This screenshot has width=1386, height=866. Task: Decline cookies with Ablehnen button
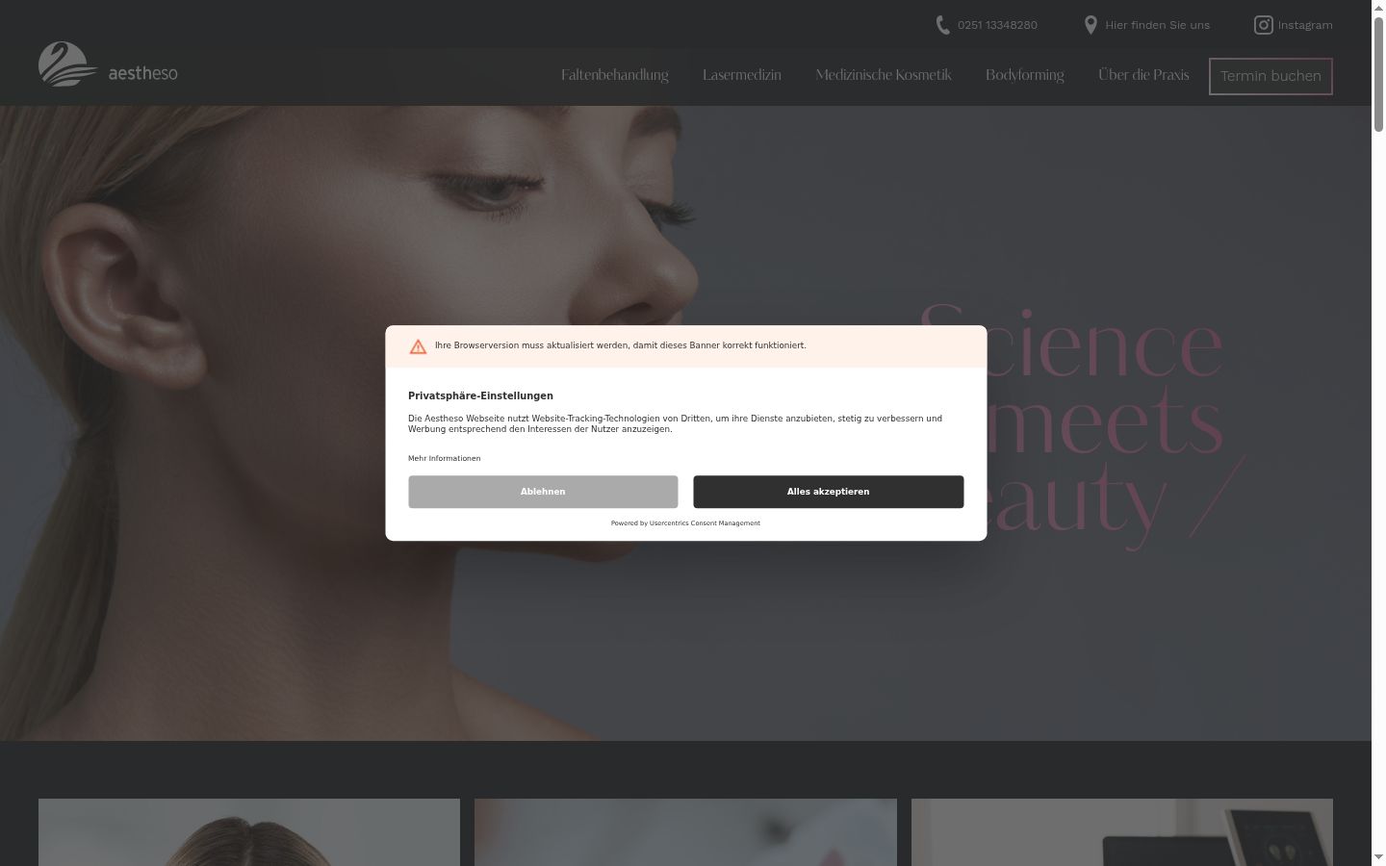(543, 492)
